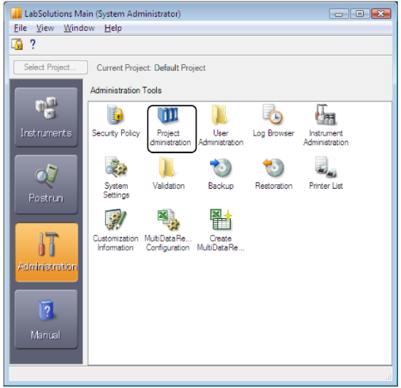Open the View menu
The height and width of the screenshot is (388, 401).
point(45,28)
